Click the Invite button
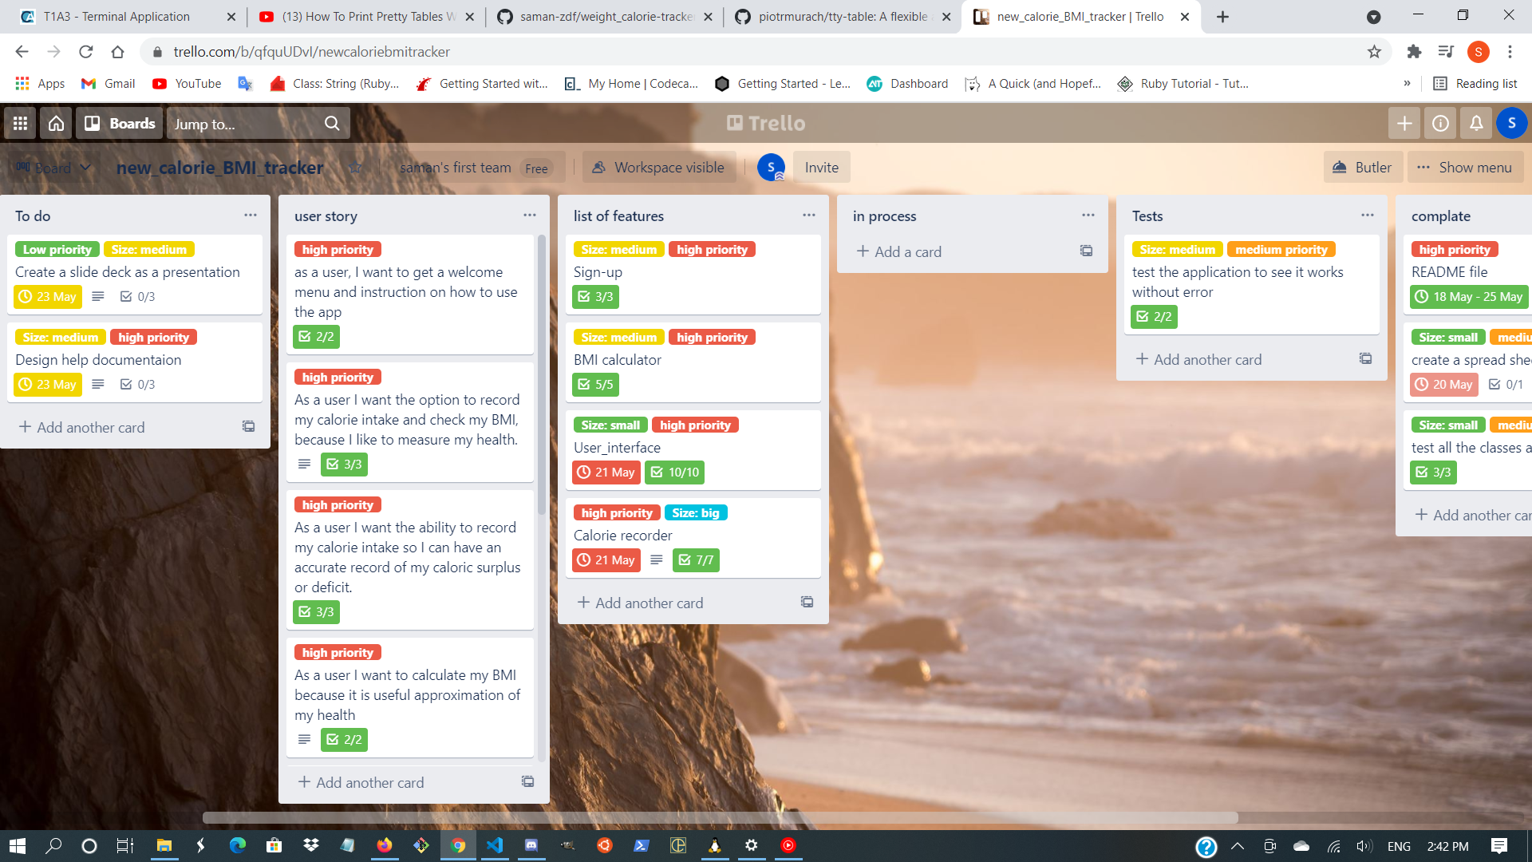Screen dimensions: 1532x862 (821, 168)
